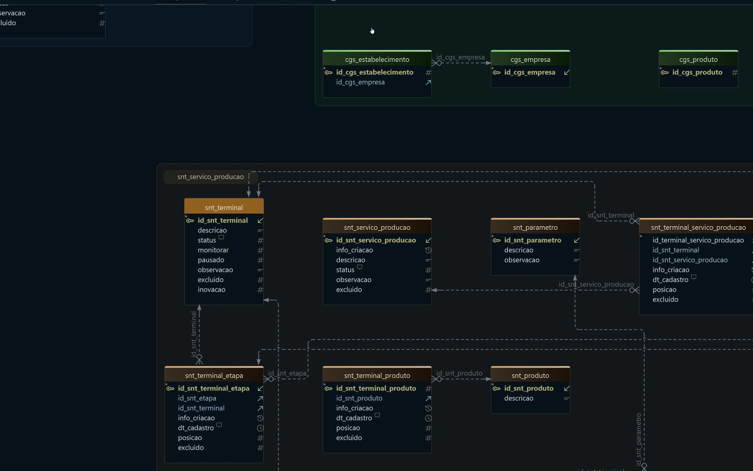Click the timestamp icon next to dt_cadastro in snt_terminal_etapa
The image size is (753, 471).
tap(260, 428)
